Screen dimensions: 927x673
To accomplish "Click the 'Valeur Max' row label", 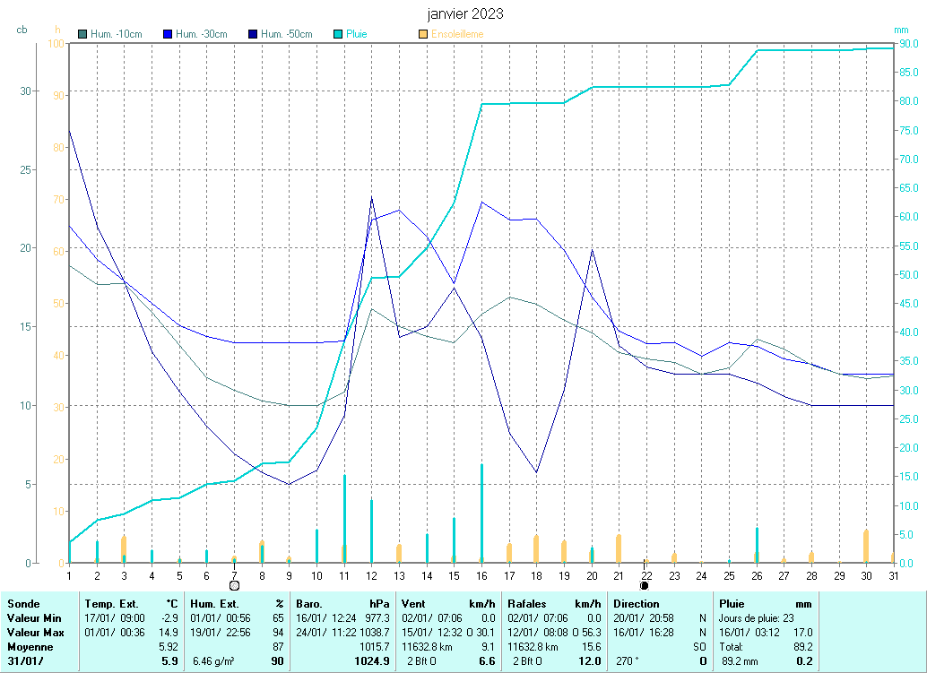I will tap(34, 633).
